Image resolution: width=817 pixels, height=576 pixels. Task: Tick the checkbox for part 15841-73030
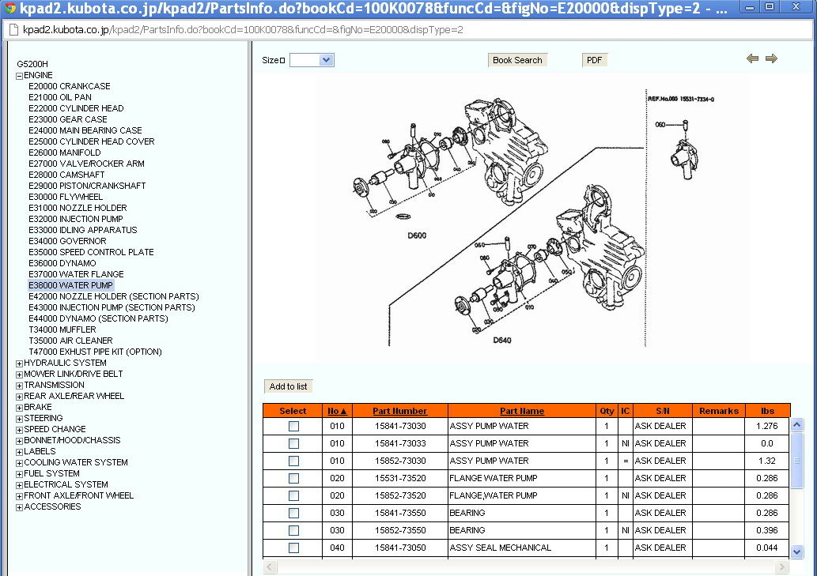(x=294, y=426)
